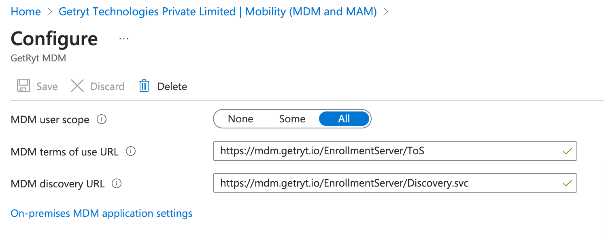The image size is (604, 252).
Task: Show info tooltip for MDM terms of use URL
Action: [131, 151]
